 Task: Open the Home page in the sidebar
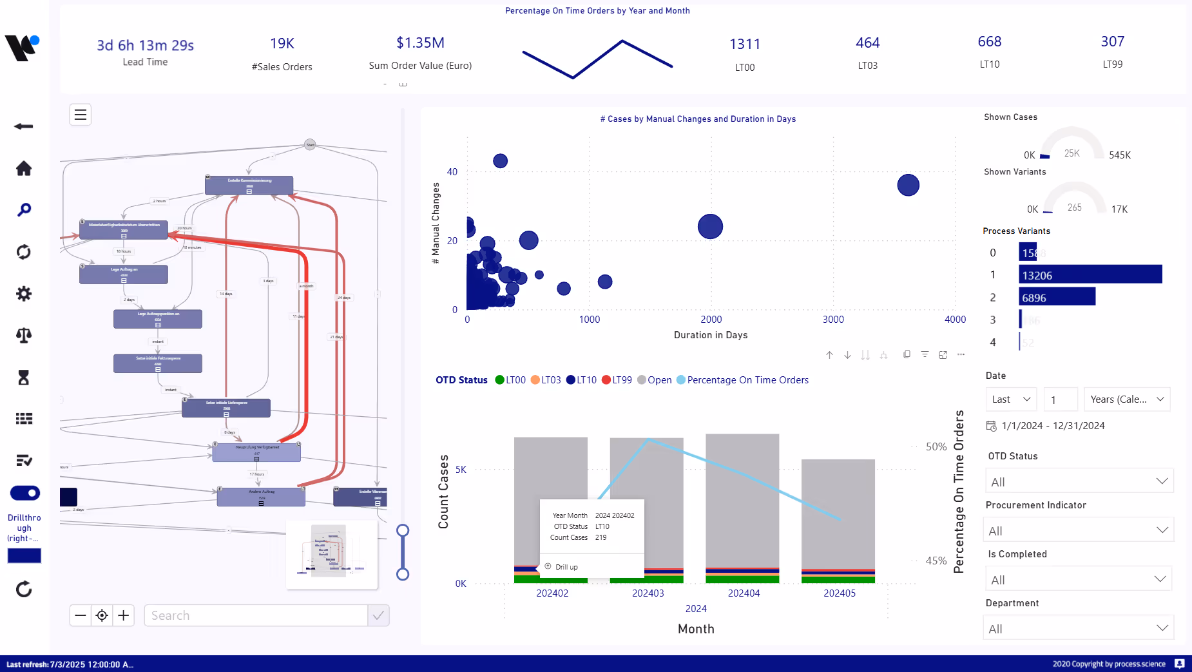pyautogui.click(x=24, y=168)
